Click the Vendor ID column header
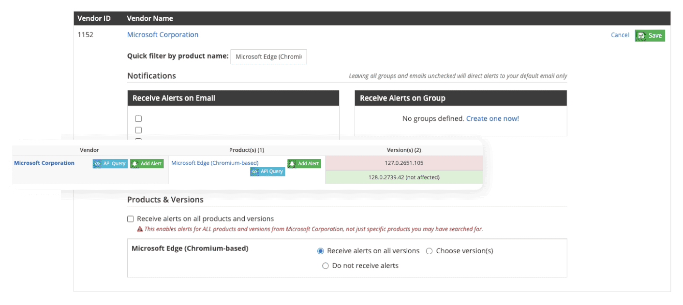683x305 pixels. [x=94, y=18]
